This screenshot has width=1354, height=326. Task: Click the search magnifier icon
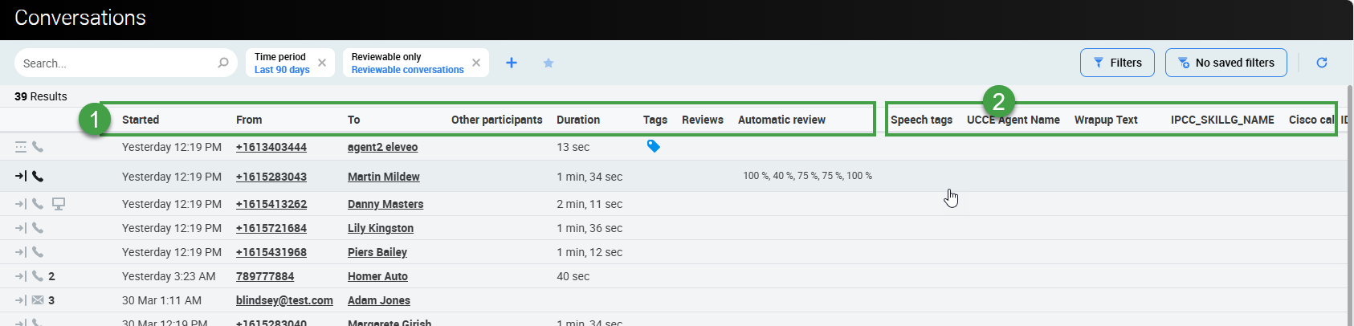pyautogui.click(x=223, y=63)
